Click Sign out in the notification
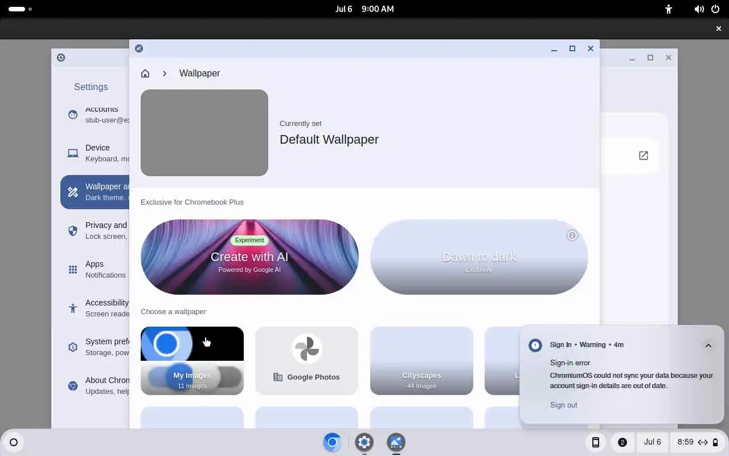 click(x=563, y=405)
